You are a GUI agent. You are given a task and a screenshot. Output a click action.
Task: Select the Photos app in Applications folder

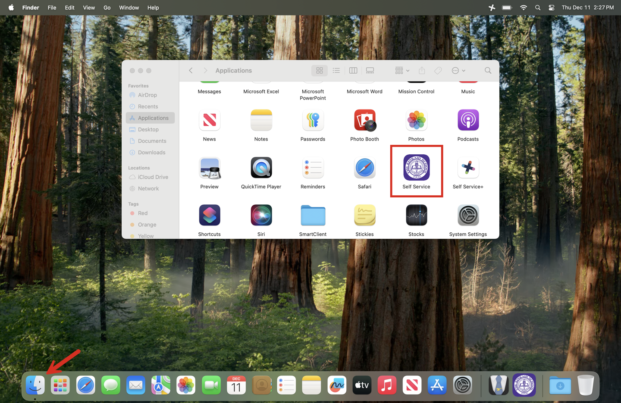[417, 120]
